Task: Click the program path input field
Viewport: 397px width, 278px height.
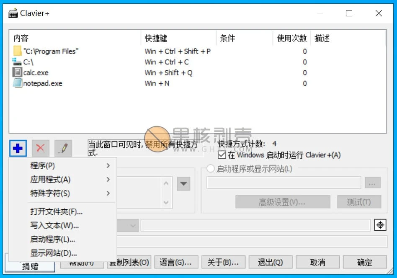Action: (x=284, y=183)
